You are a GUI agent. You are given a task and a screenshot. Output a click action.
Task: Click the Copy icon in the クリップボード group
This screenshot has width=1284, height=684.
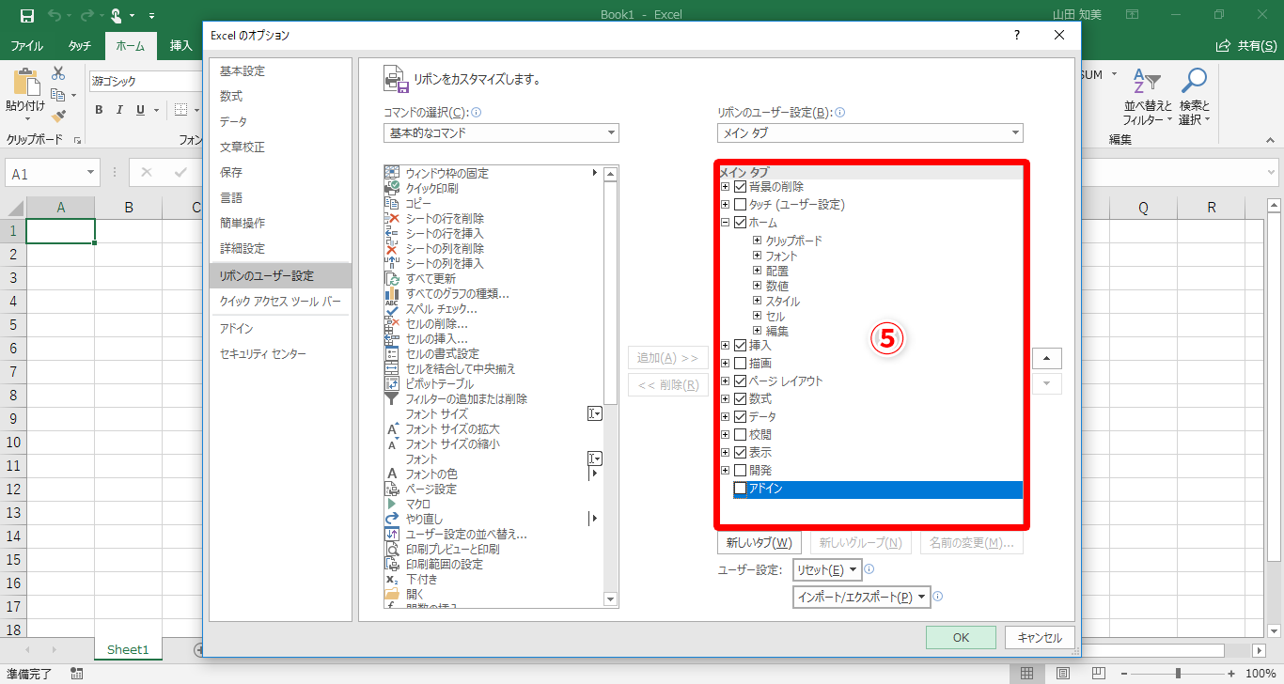58,95
